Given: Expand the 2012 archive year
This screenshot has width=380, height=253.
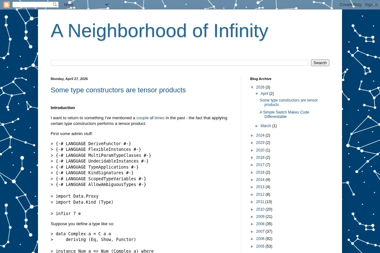Looking at the screenshot, I should click(252, 195).
